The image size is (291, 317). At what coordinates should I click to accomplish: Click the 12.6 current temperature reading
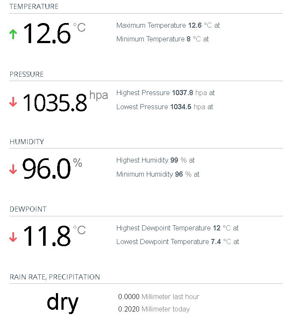47,34
